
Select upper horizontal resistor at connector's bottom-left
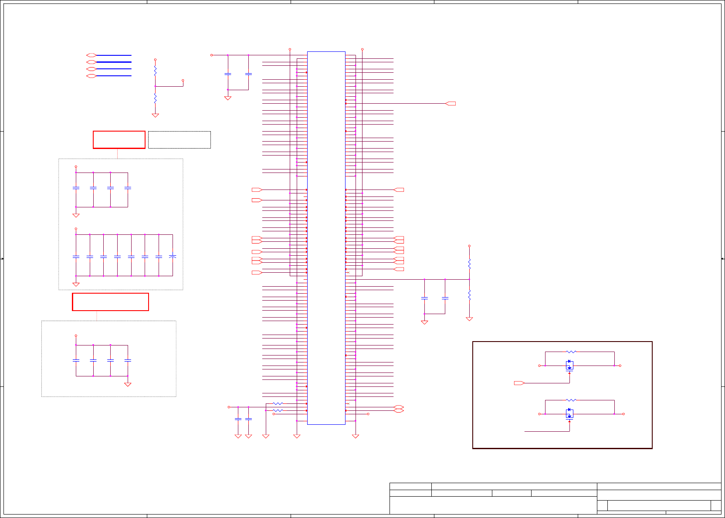(278, 403)
